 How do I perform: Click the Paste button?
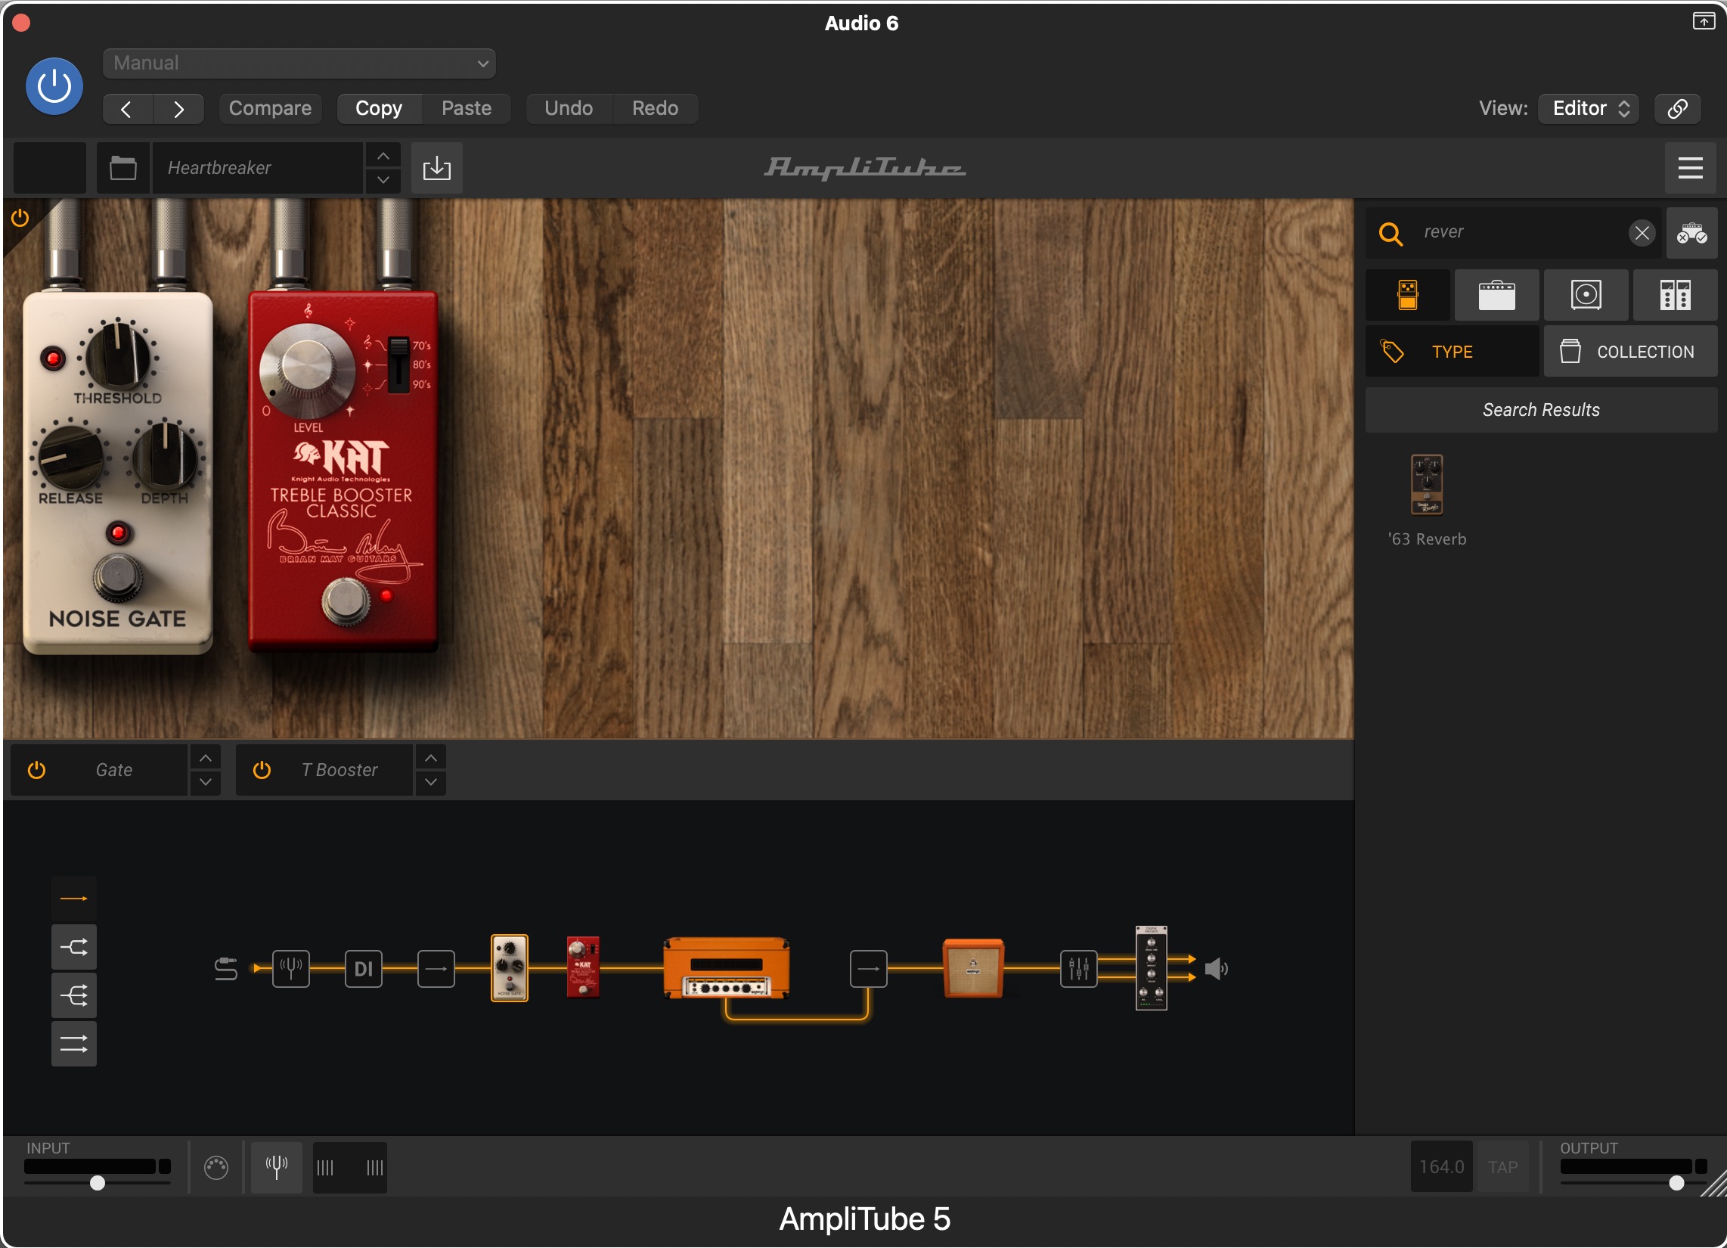click(x=466, y=109)
